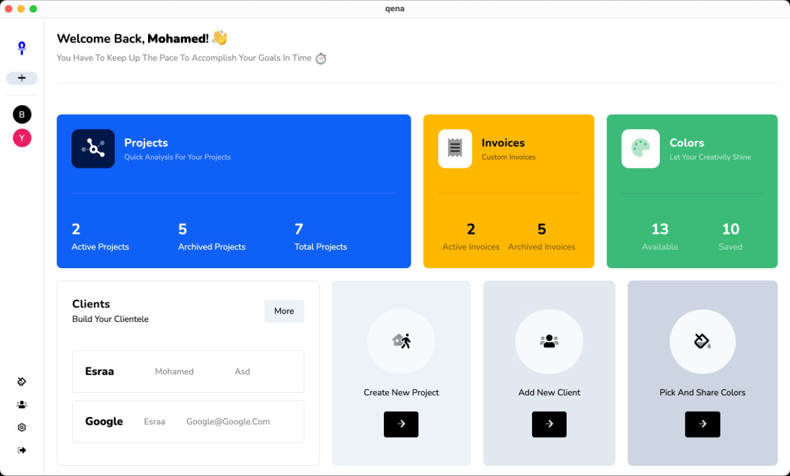Click the Projects card graph icon

[x=93, y=149]
